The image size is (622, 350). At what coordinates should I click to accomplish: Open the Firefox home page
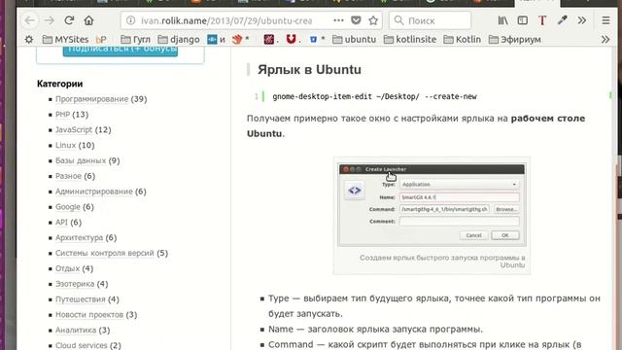click(88, 20)
